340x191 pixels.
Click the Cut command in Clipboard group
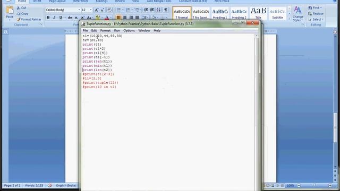click(21, 8)
